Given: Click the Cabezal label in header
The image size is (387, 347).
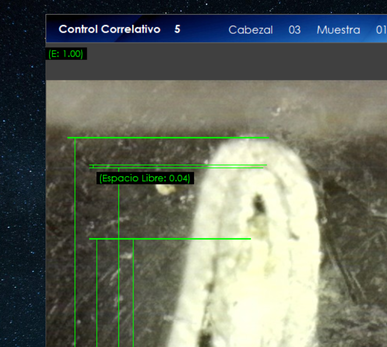Looking at the screenshot, I should pyautogui.click(x=250, y=30).
